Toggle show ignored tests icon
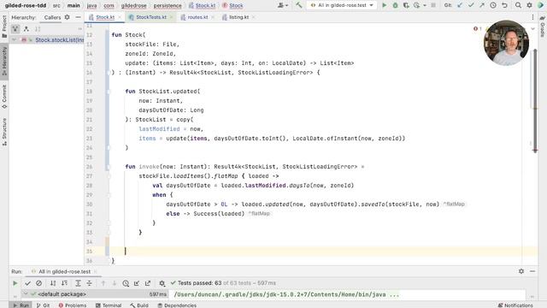This screenshot has width=547, height=308. pos(38,283)
